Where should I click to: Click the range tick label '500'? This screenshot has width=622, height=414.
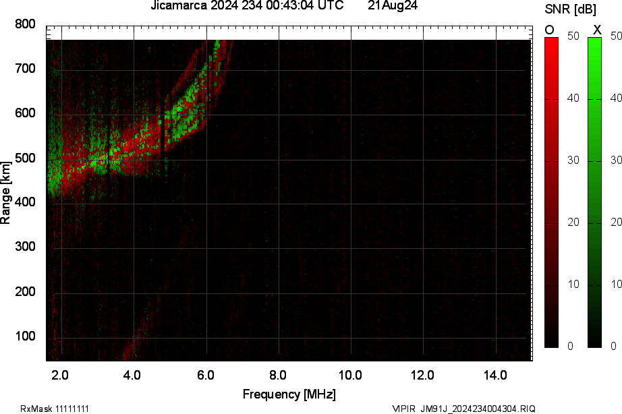click(25, 158)
